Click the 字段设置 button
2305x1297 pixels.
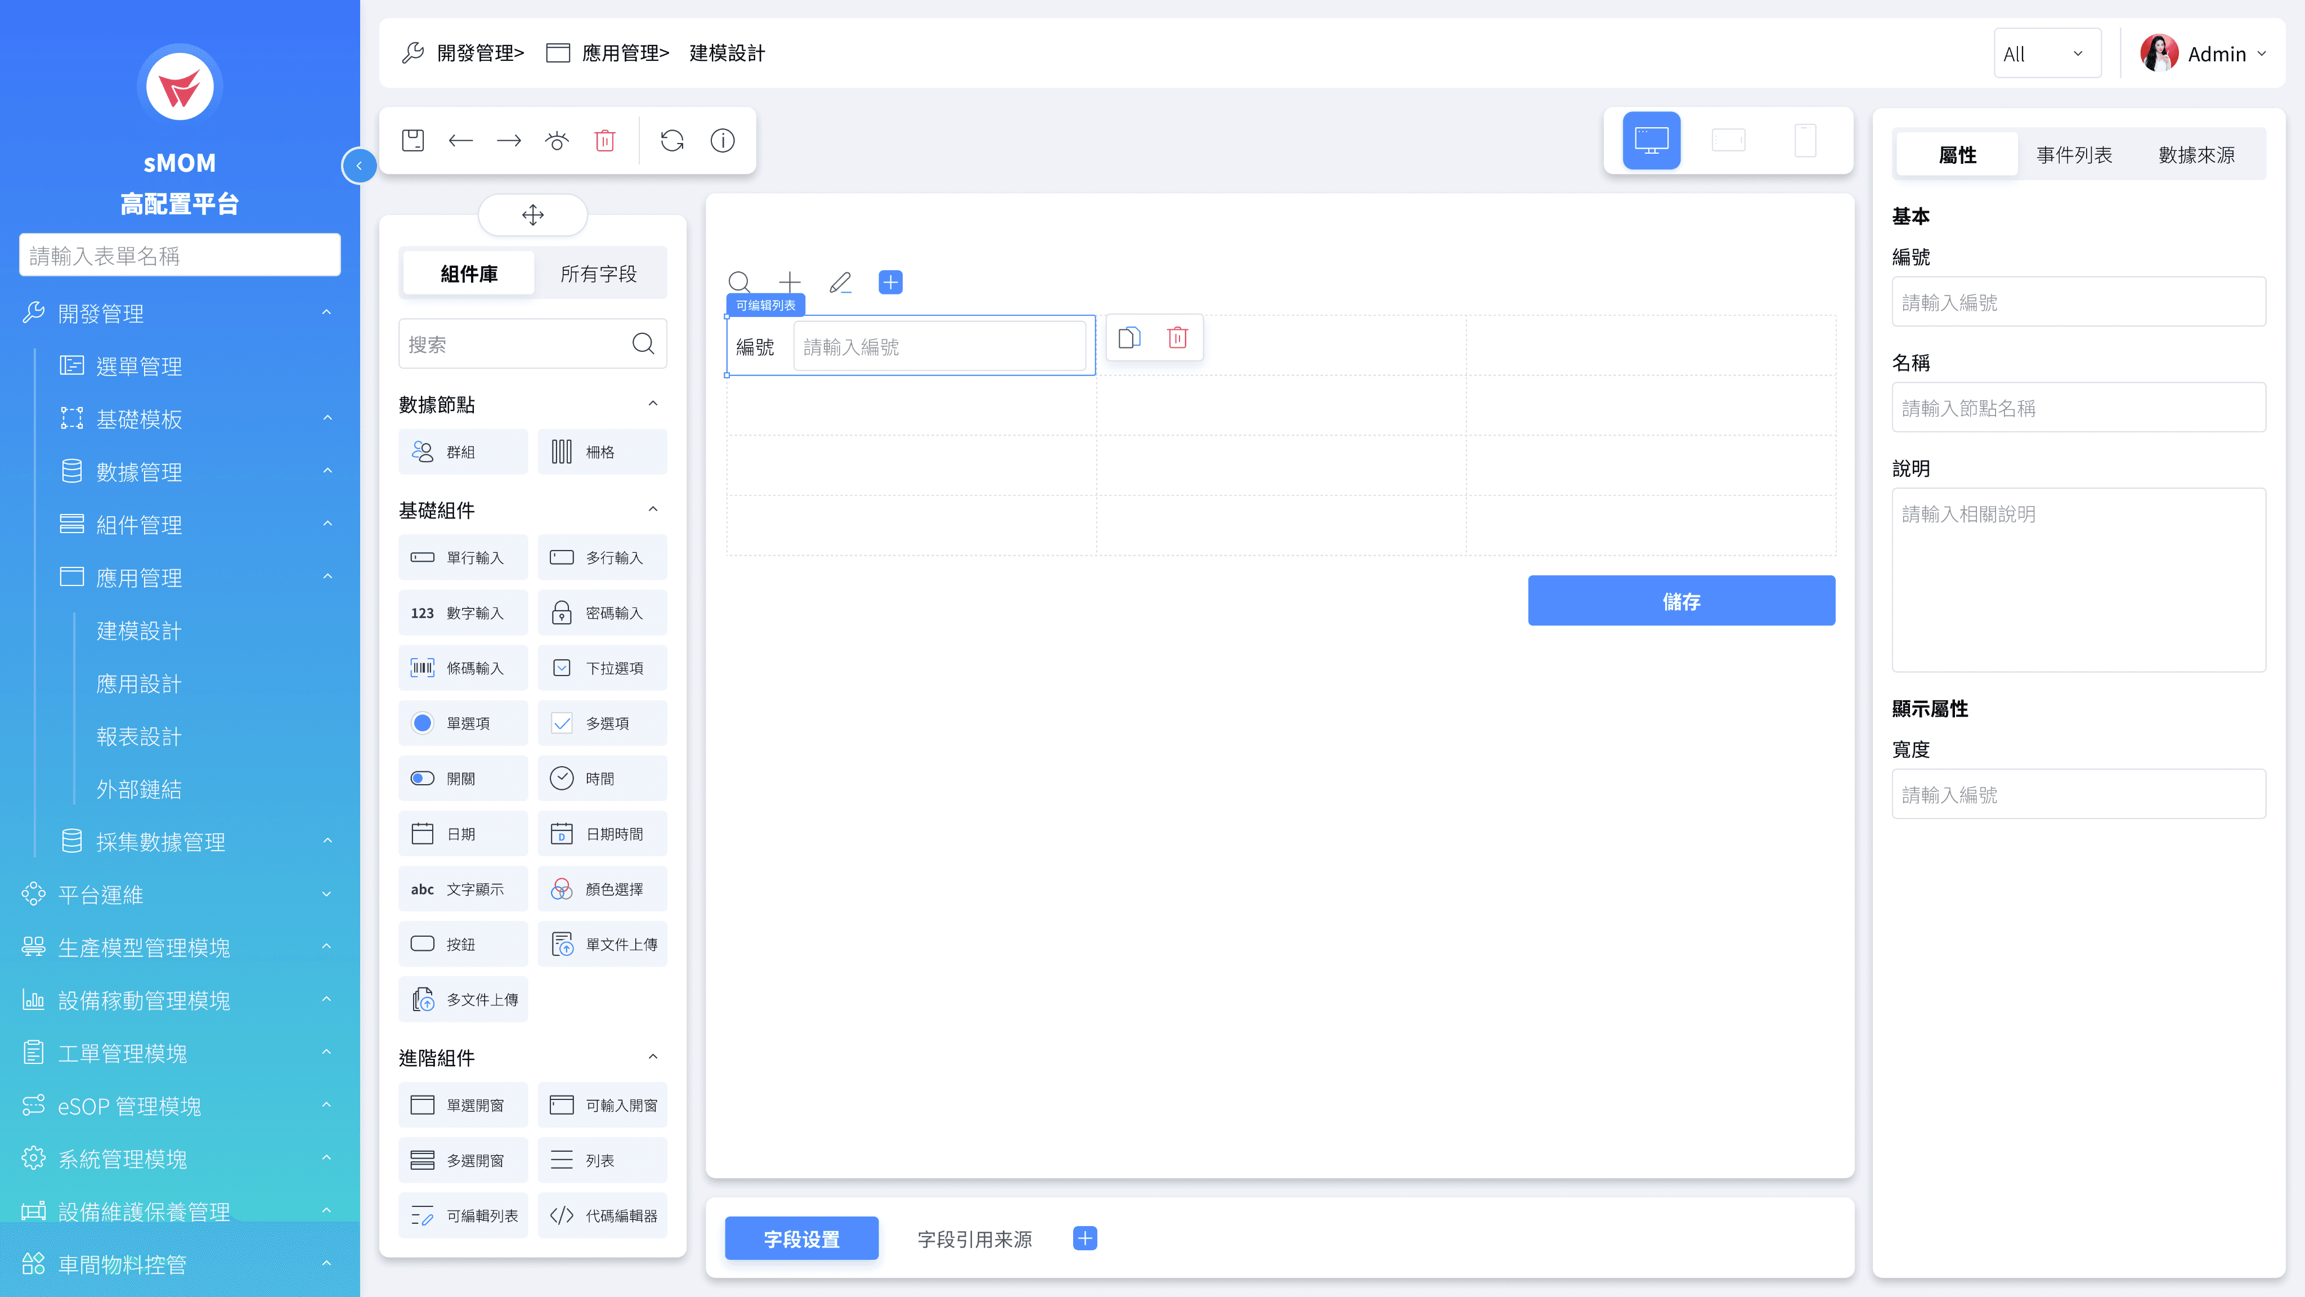801,1238
